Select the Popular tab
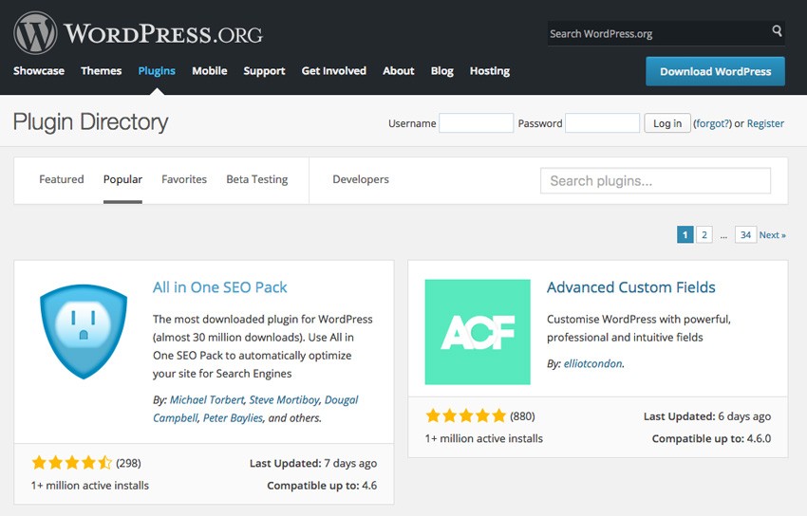Viewport: 807px width, 516px height. (122, 179)
